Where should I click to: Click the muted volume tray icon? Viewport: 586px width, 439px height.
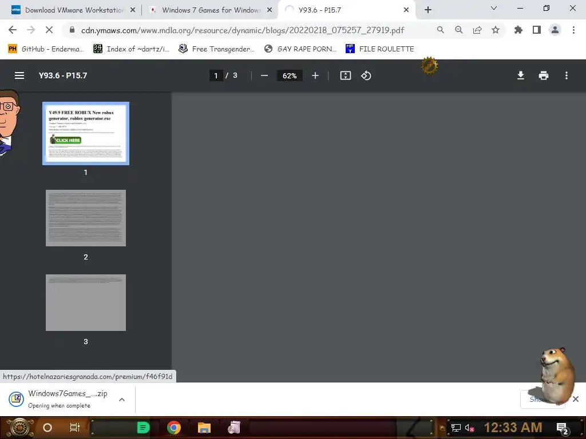pyautogui.click(x=470, y=428)
